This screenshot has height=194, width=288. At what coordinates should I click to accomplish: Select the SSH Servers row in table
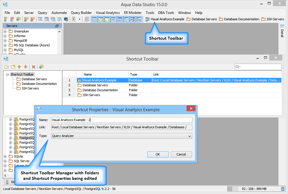tap(172, 95)
